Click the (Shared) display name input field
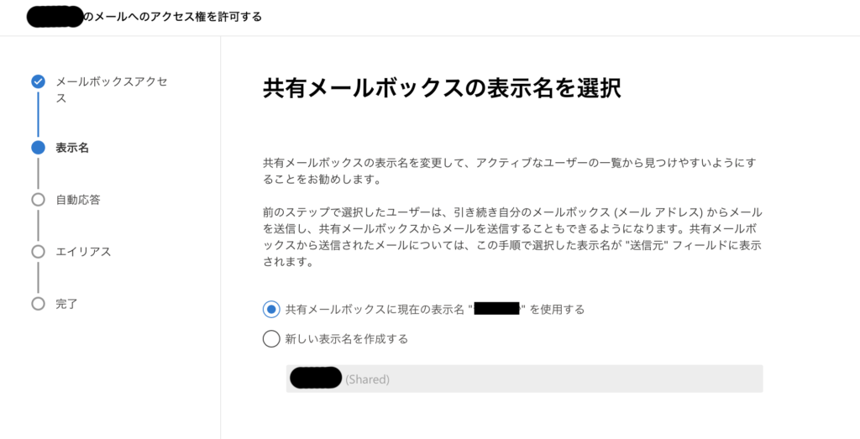The height and width of the screenshot is (439, 860). pos(524,379)
